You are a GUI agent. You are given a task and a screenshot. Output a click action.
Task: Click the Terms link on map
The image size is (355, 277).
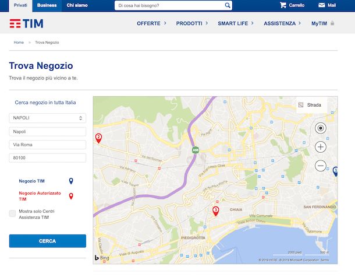(x=324, y=260)
